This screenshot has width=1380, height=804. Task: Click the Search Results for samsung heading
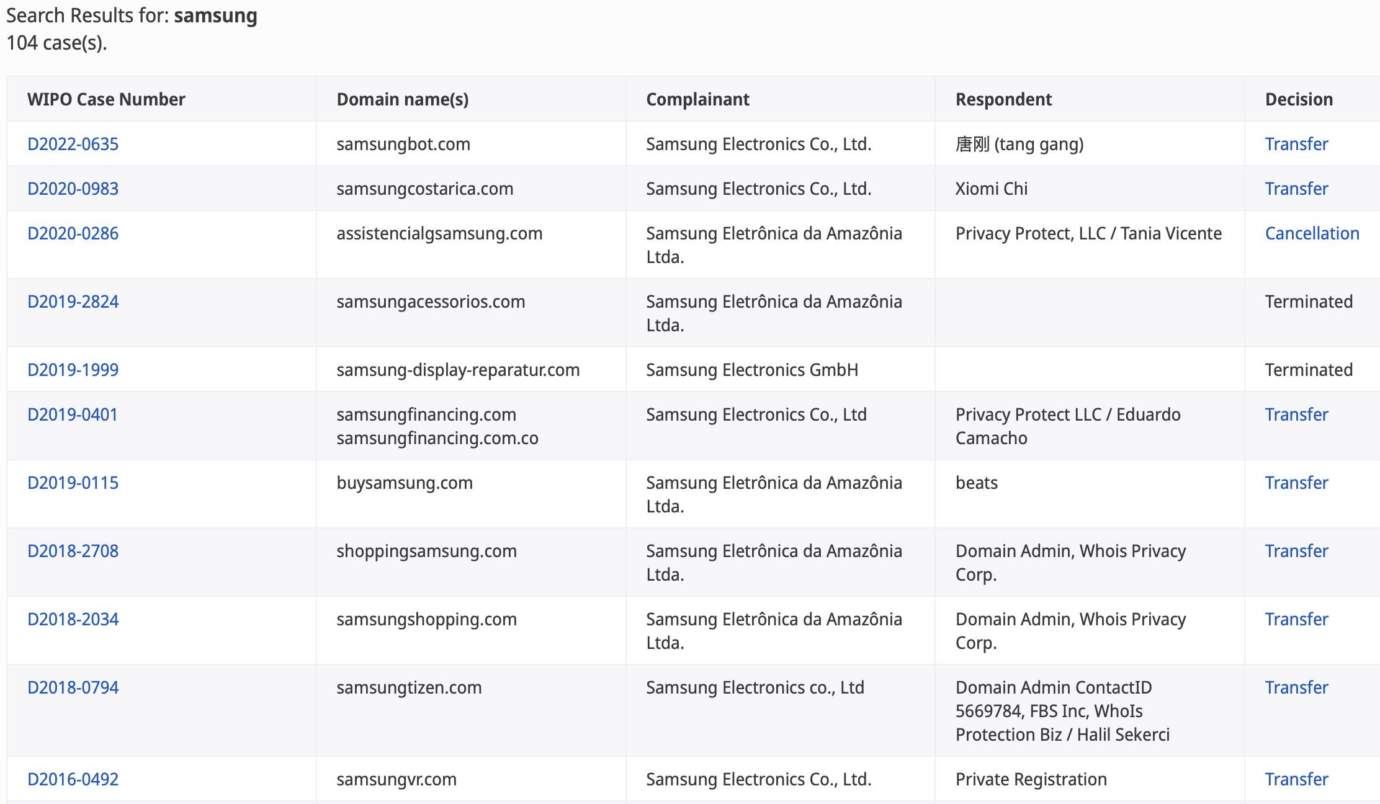[132, 16]
